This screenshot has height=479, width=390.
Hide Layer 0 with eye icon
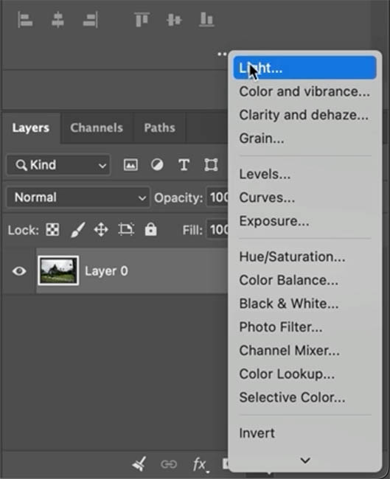[x=19, y=271]
